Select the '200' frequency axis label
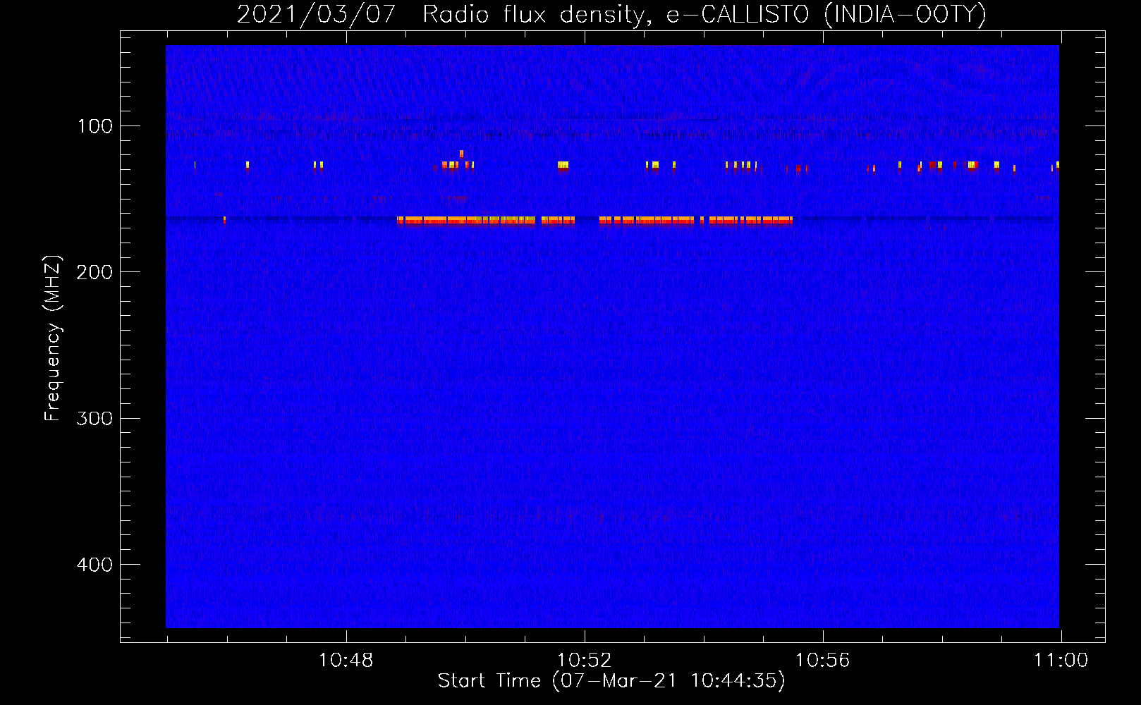1141x705 pixels. pyautogui.click(x=94, y=272)
